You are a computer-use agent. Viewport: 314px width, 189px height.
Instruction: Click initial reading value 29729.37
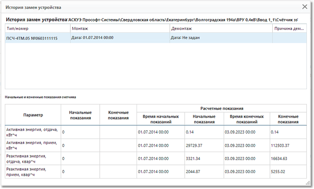tap(194, 145)
